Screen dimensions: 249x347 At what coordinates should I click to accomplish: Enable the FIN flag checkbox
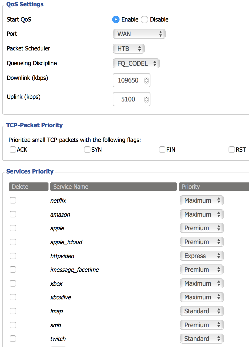tap(162, 150)
